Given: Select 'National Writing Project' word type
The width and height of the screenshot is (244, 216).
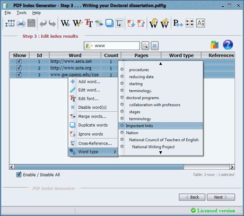Looking at the screenshot, I should tap(161, 147).
